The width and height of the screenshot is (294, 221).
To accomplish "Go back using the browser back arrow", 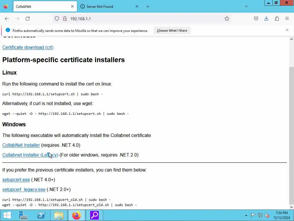I will click(7, 19).
